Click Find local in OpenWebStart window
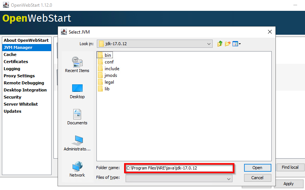305x190 pixels. click(290, 167)
